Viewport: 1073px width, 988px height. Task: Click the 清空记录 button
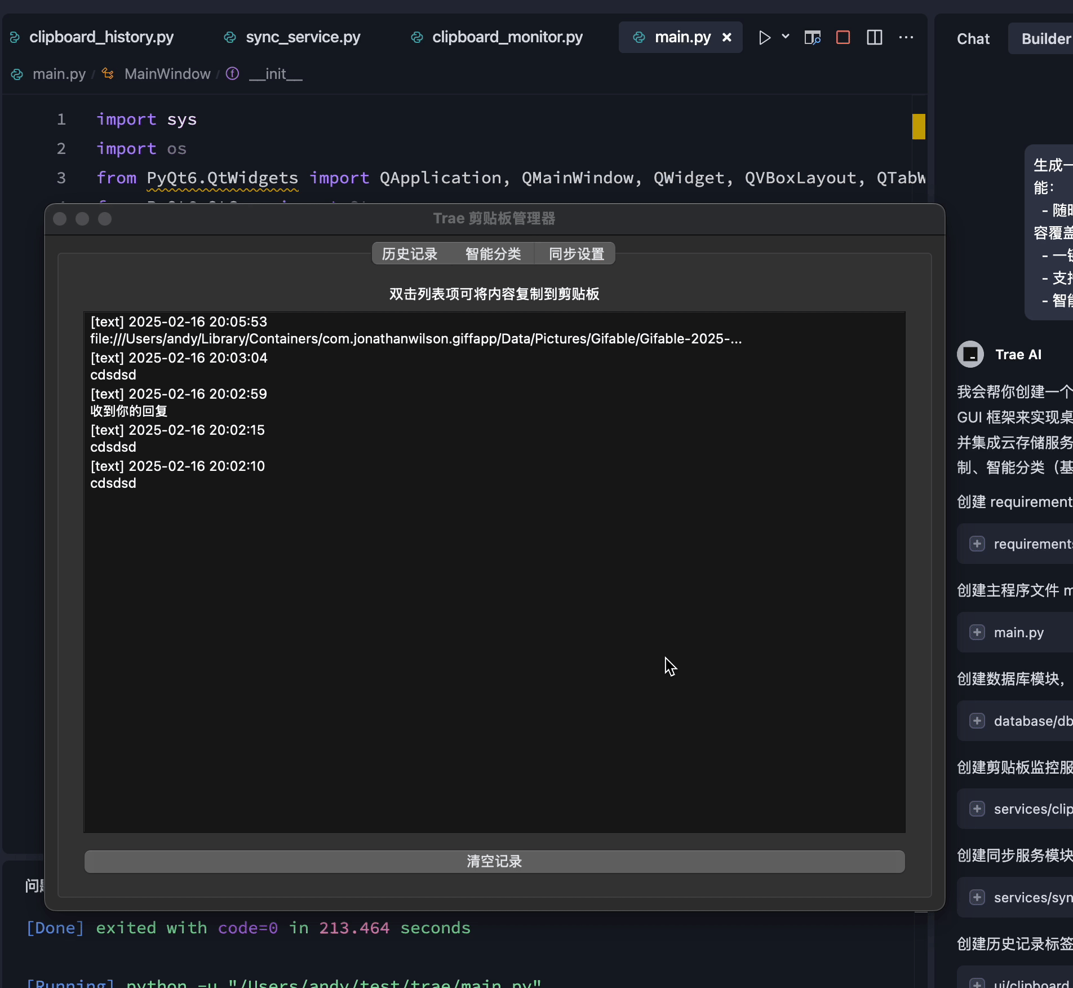[x=494, y=861]
